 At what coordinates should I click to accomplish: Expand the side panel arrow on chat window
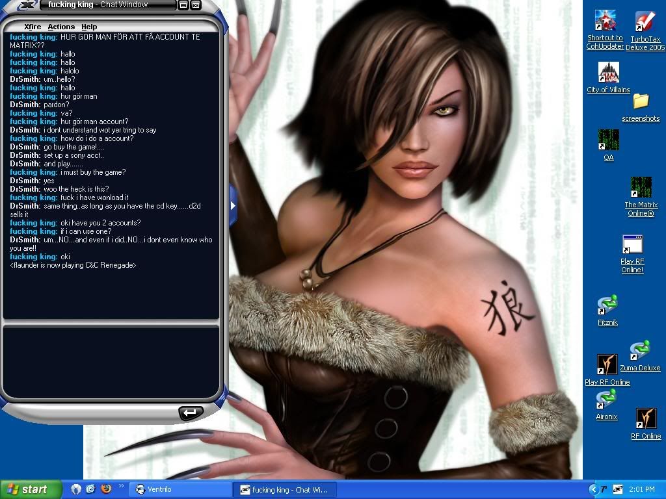[233, 205]
